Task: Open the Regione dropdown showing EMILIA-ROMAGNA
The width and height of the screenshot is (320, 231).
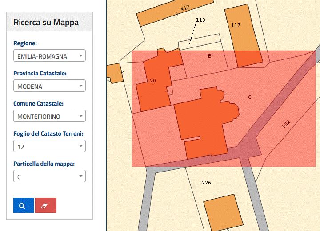Action: tap(49, 55)
